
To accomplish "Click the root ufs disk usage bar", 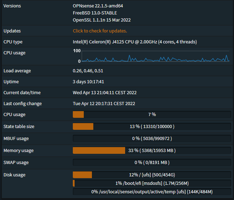I will (x=152, y=175).
